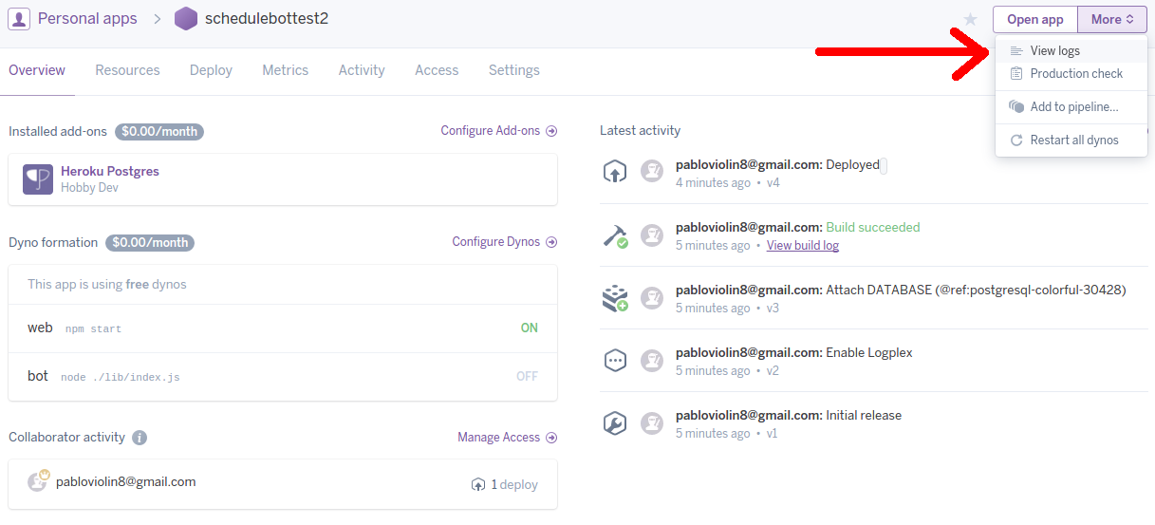Click the Collaborator activity info icon
Viewport: 1155px width, 525px height.
tap(140, 438)
